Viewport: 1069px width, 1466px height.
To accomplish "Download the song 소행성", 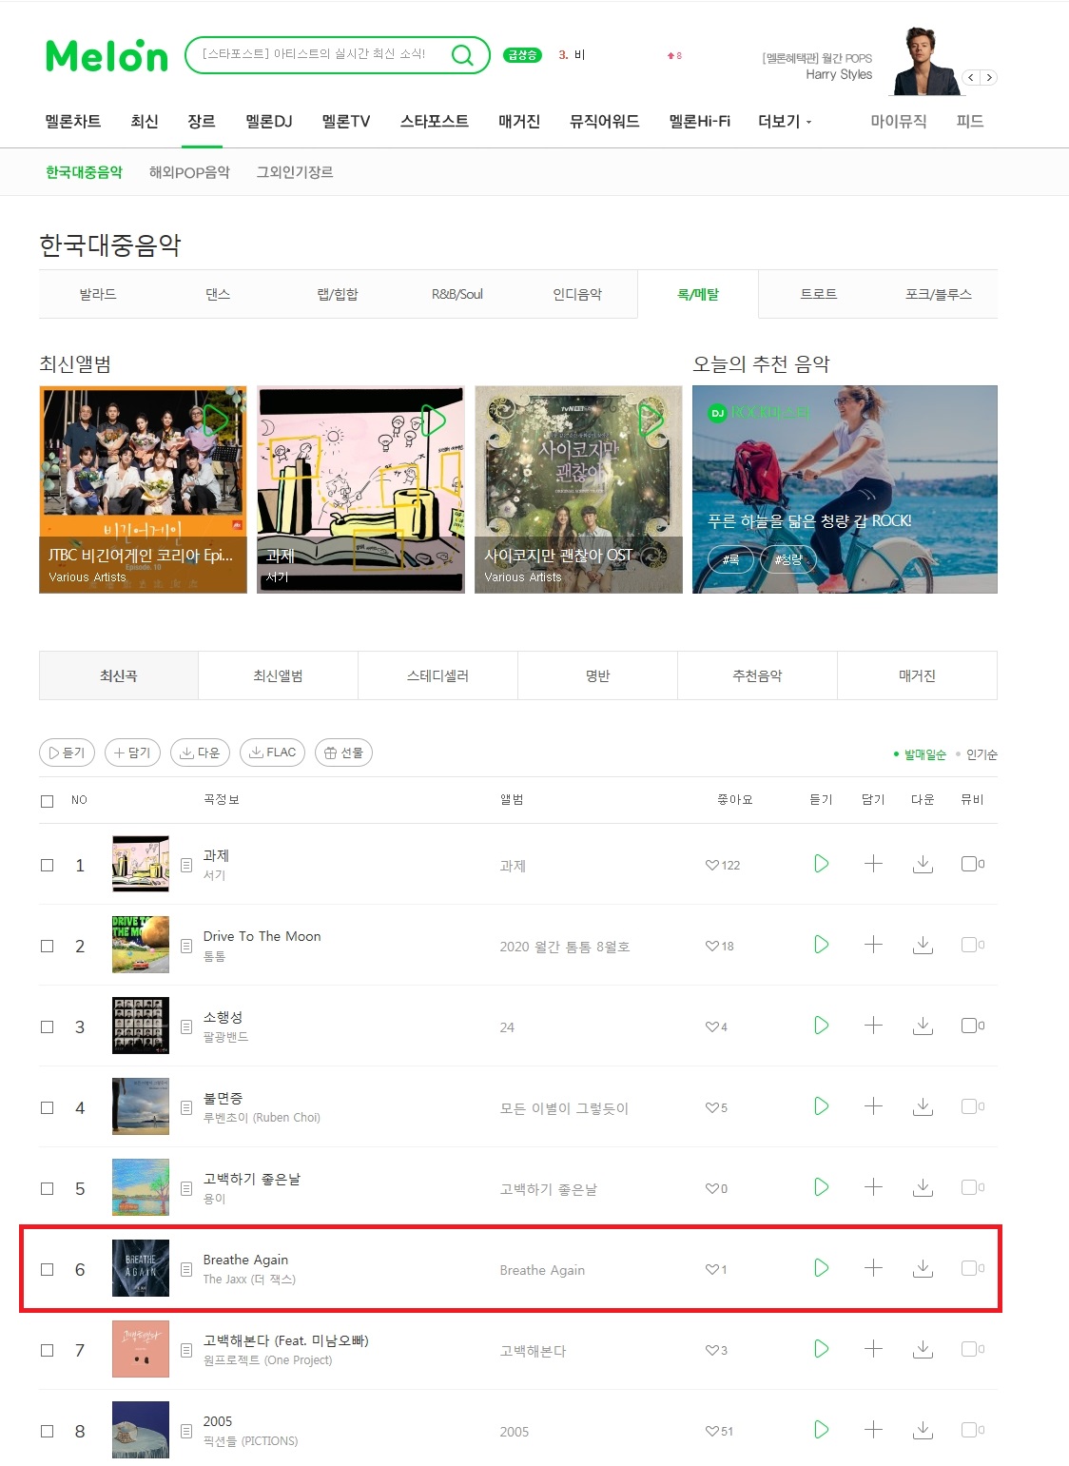I will point(923,1026).
